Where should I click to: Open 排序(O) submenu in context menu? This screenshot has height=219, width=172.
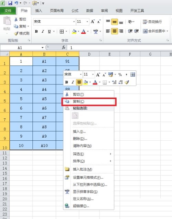click(88, 161)
